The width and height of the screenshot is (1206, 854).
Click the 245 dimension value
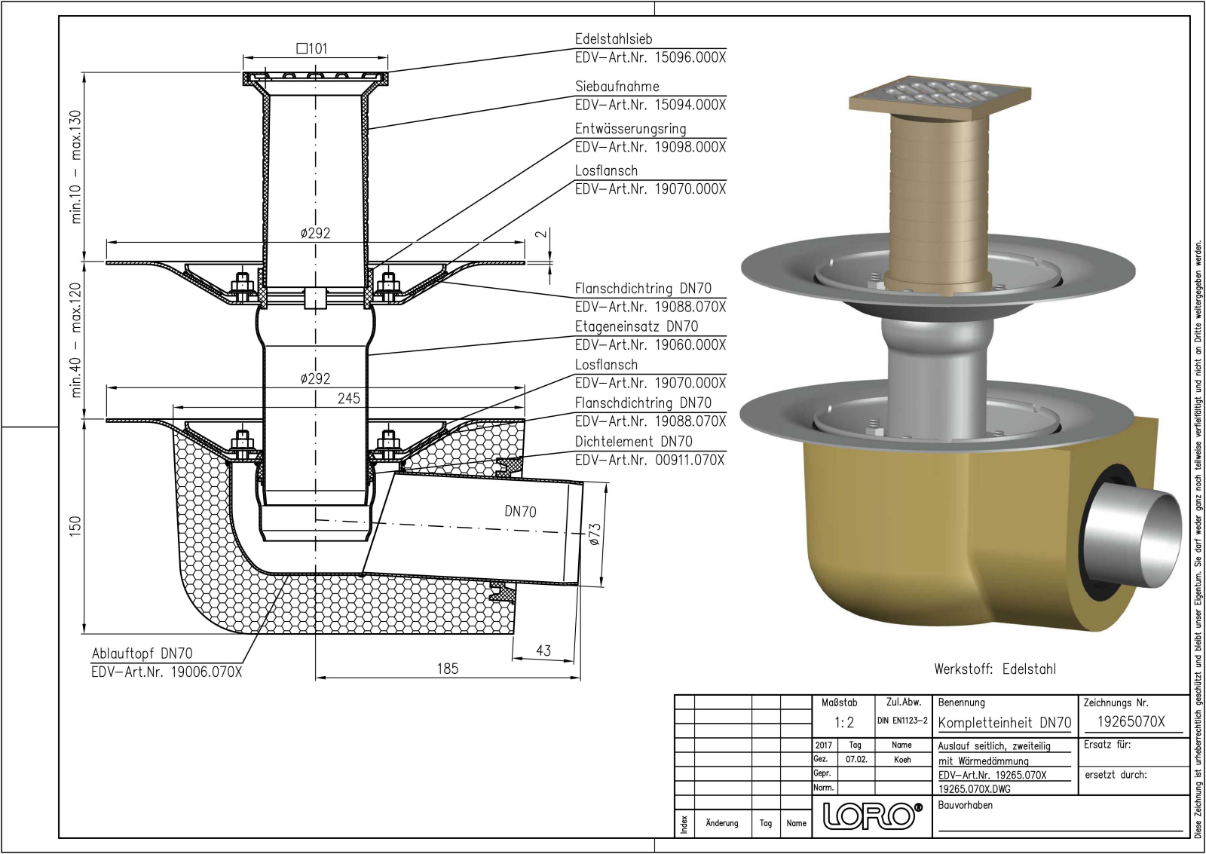[348, 398]
